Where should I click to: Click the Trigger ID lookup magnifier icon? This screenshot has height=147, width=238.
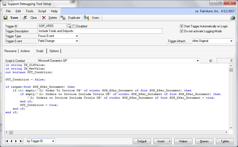(69, 26)
